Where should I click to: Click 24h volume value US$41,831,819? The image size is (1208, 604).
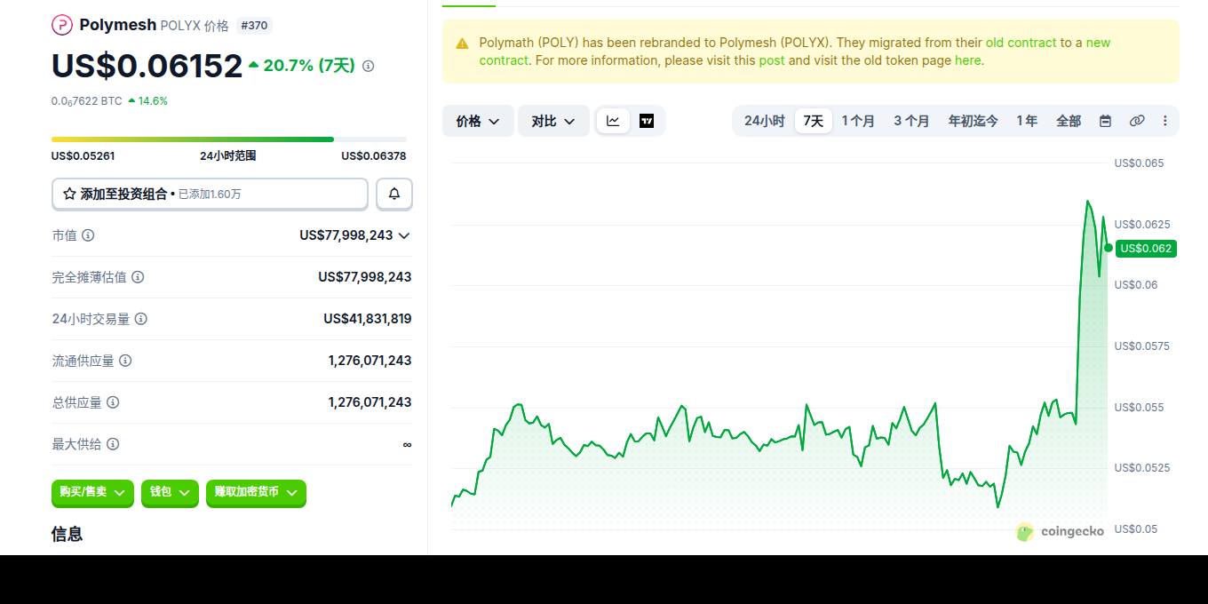point(368,319)
